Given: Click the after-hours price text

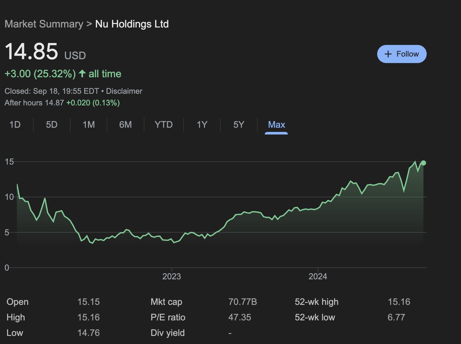Looking at the screenshot, I should click(62, 103).
